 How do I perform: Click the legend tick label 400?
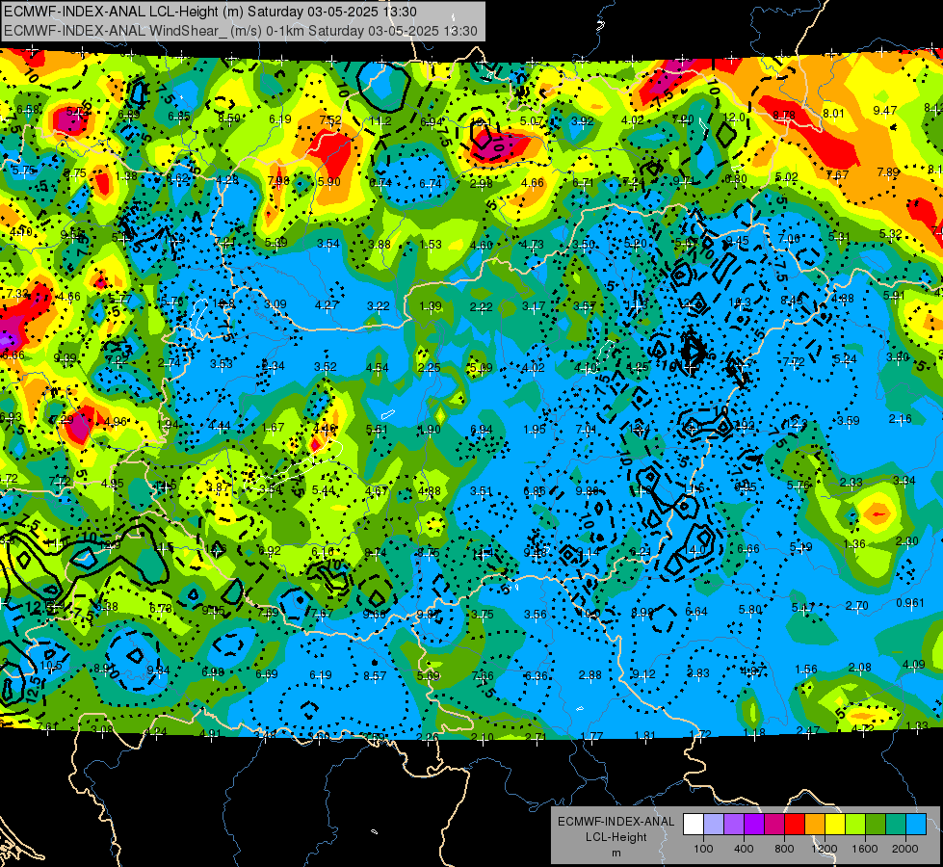[744, 849]
